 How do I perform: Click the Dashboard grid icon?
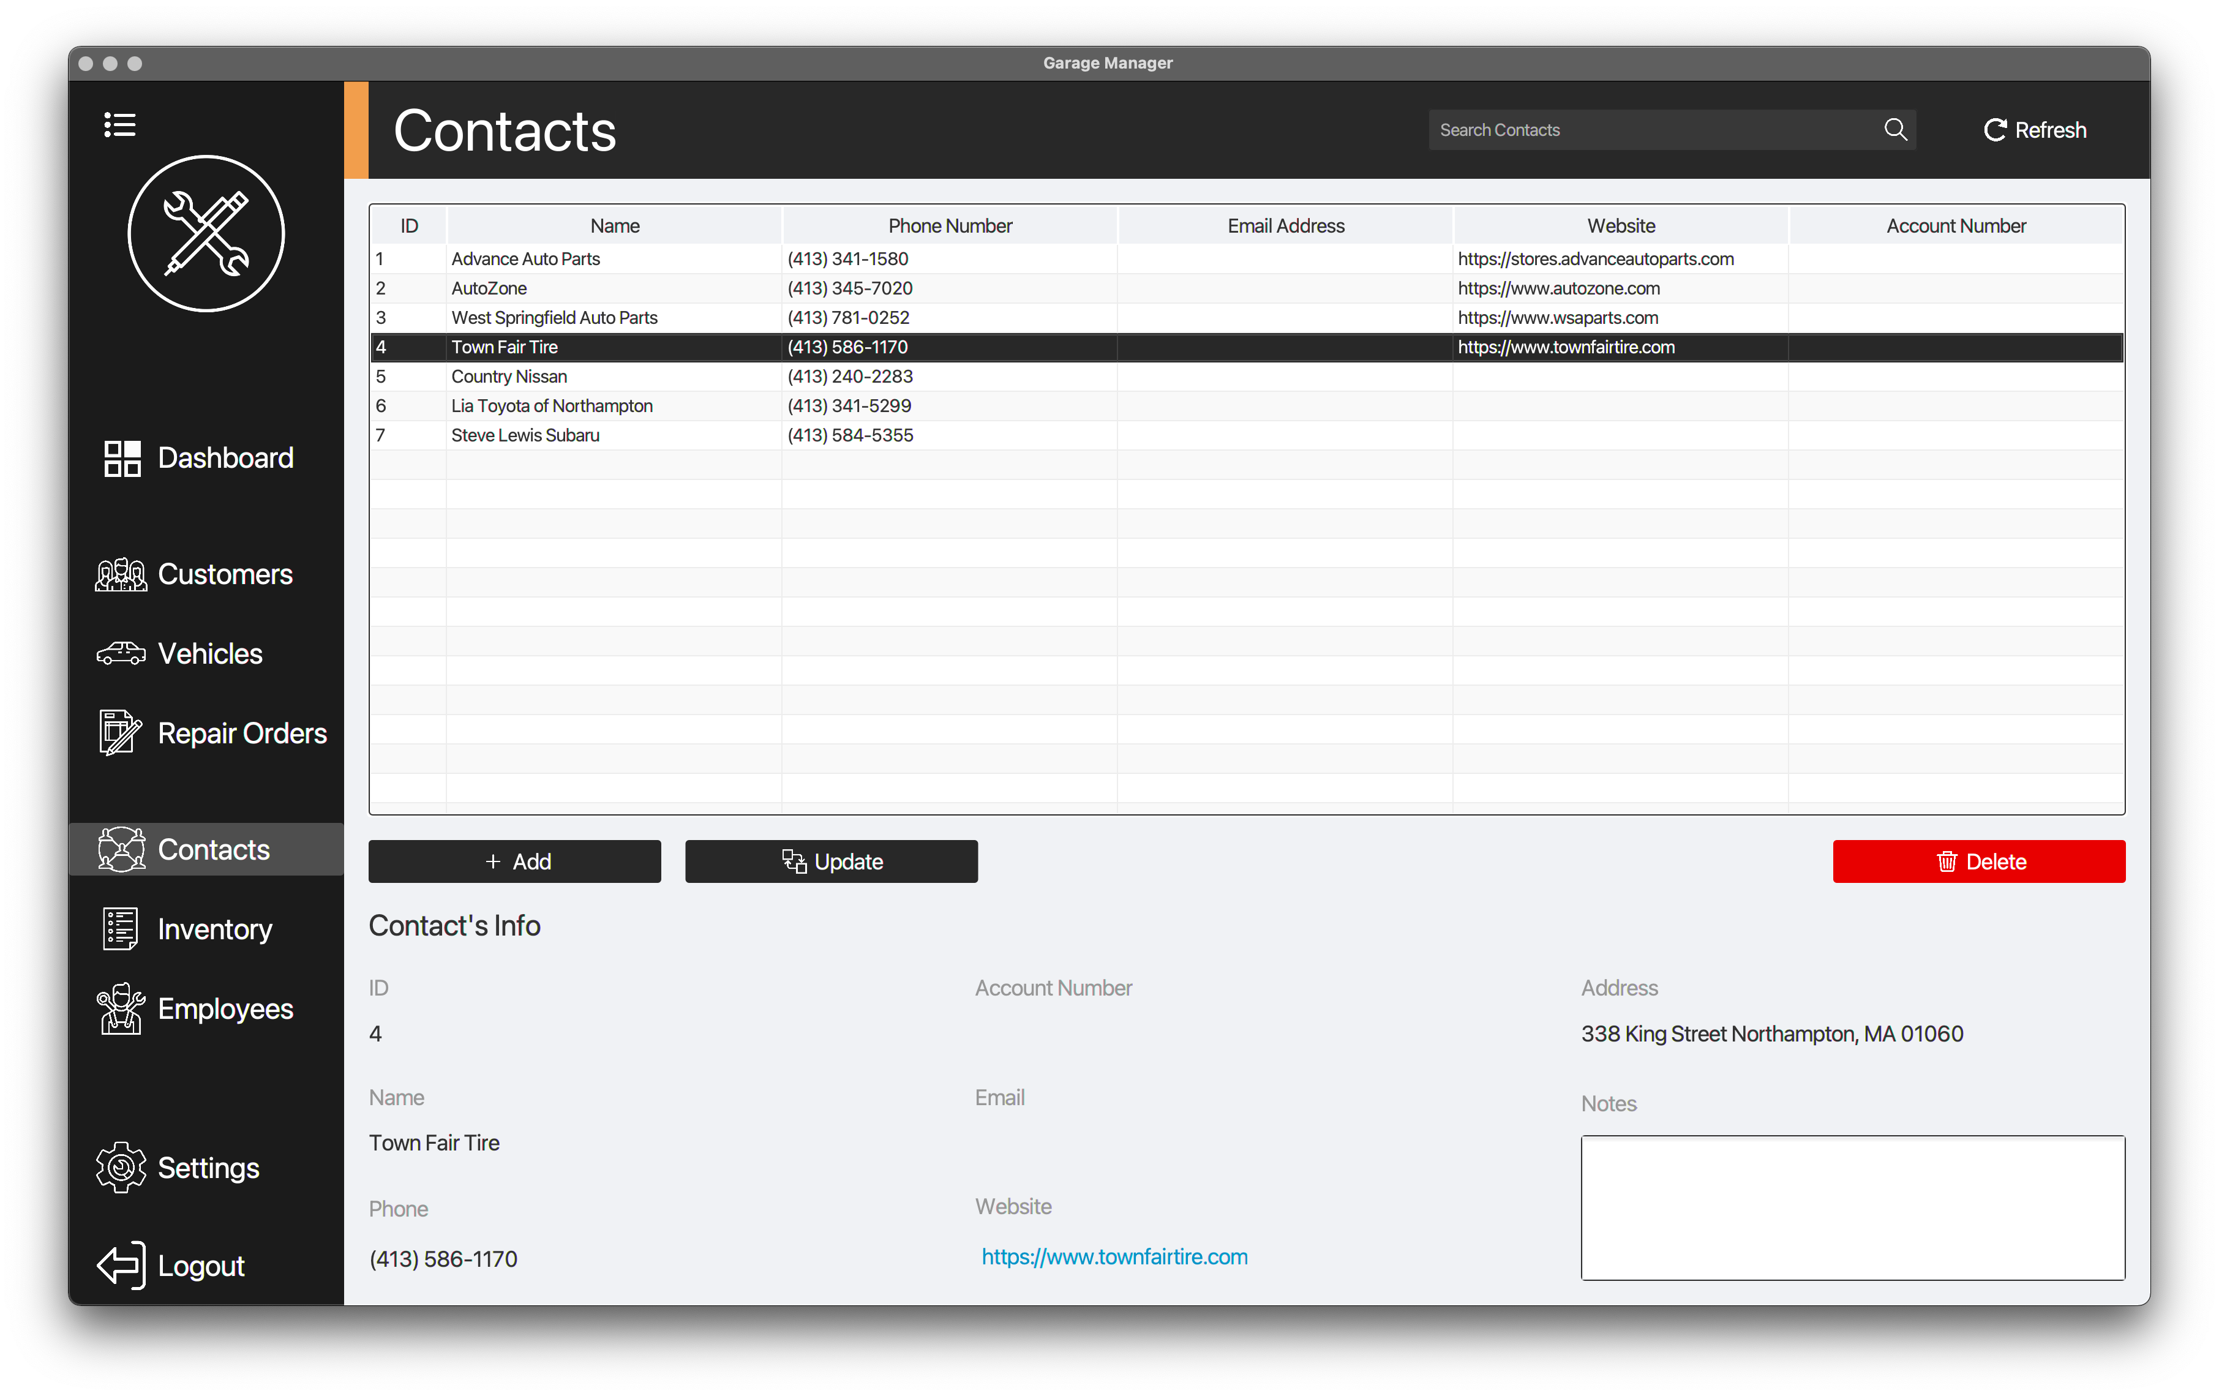(122, 458)
